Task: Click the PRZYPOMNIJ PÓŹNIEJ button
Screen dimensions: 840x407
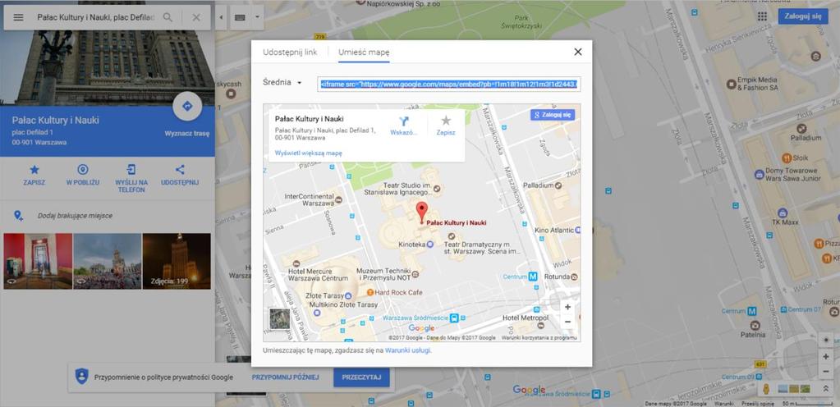Action: pyautogui.click(x=286, y=377)
